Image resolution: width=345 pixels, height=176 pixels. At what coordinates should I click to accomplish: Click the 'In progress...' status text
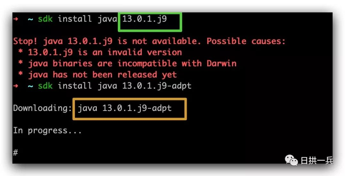click(x=47, y=130)
